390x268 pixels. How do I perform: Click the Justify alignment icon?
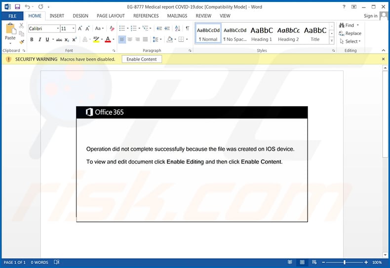[x=145, y=39]
